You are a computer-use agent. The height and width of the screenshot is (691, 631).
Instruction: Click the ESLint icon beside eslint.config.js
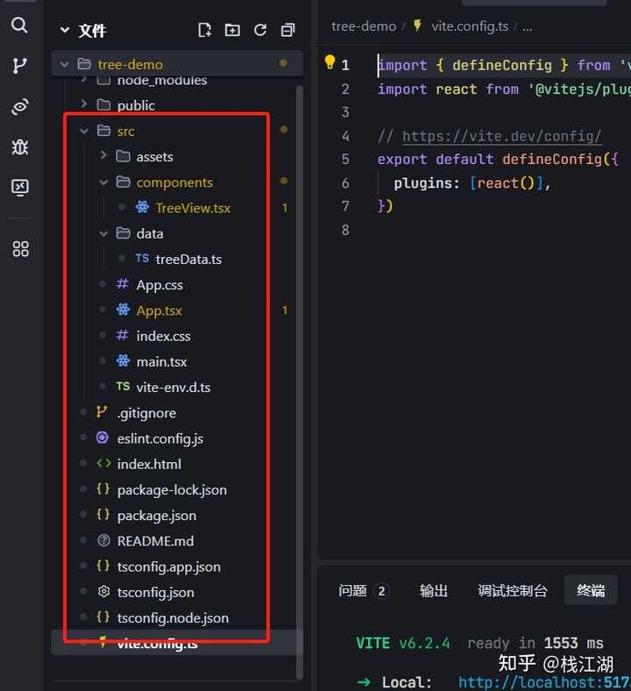(x=103, y=438)
